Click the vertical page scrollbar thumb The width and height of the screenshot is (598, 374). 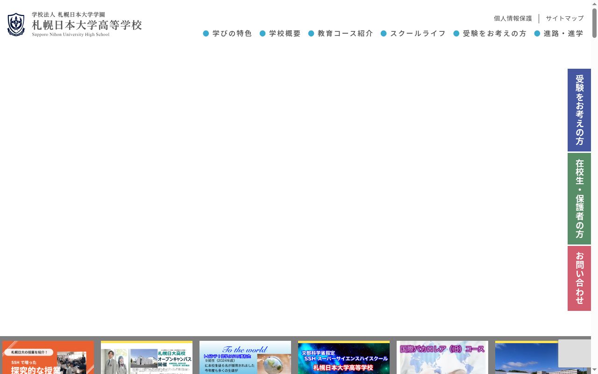click(x=595, y=23)
